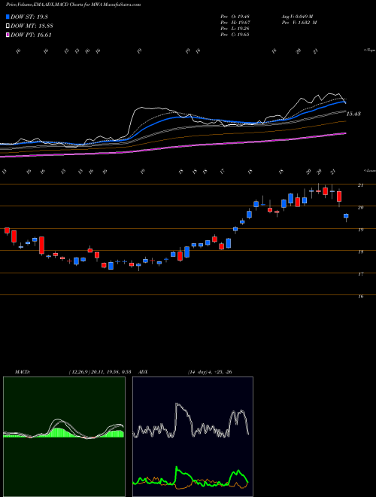
Task: Click the 16 price axis label
Action: 360,297
